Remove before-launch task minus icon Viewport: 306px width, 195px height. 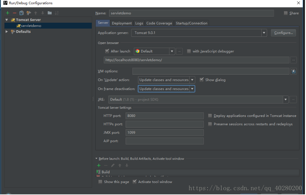(x=106, y=165)
